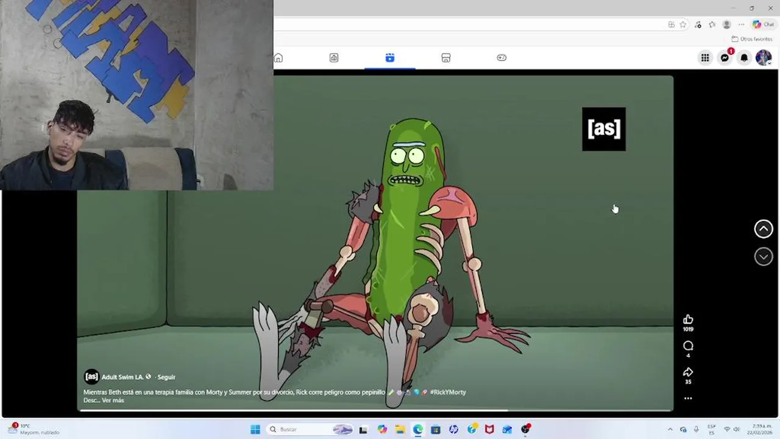
Task: Open the browser favorites list icon
Action: (712, 24)
